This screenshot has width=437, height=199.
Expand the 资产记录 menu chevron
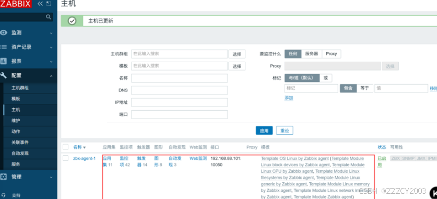point(51,47)
